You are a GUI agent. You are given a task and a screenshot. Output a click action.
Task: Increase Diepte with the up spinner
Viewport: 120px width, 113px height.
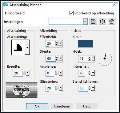coord(57,57)
